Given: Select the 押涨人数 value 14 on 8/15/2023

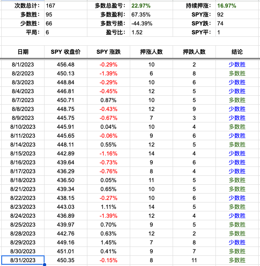Looking at the screenshot, I should [151, 153].
